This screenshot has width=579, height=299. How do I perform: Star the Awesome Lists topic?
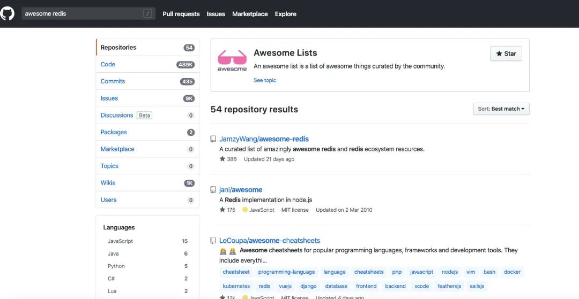506,53
